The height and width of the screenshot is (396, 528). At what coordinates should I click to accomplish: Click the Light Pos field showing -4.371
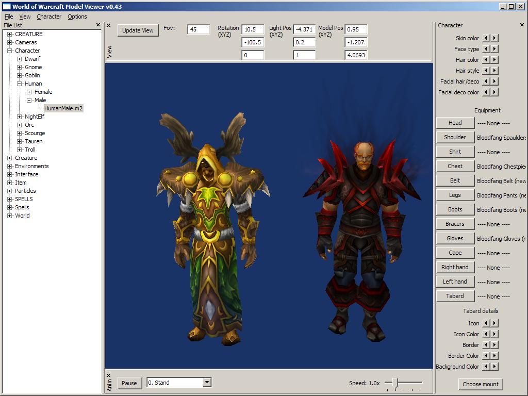click(x=304, y=29)
